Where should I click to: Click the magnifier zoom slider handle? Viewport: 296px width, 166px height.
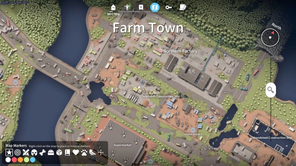271,90
